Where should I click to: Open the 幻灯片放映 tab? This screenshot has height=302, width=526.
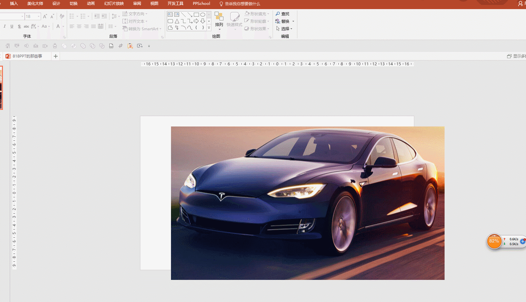coord(114,4)
